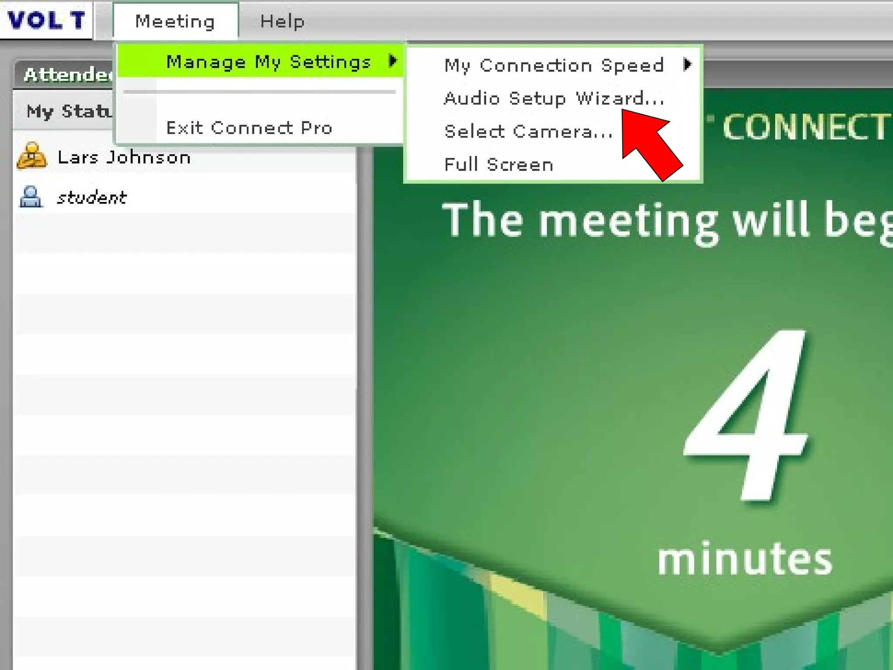
Task: Click the student participant avatar icon
Action: point(31,197)
